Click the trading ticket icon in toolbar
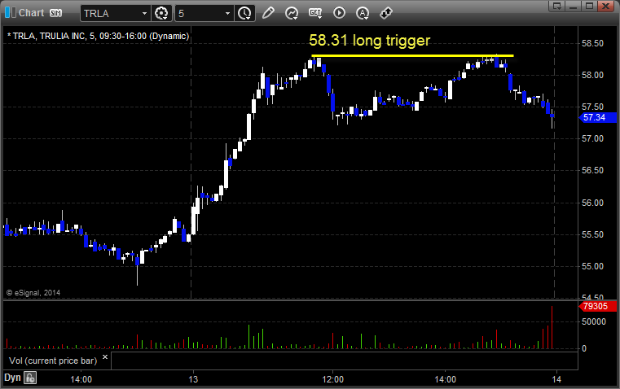The height and width of the screenshot is (389, 620). [x=386, y=13]
